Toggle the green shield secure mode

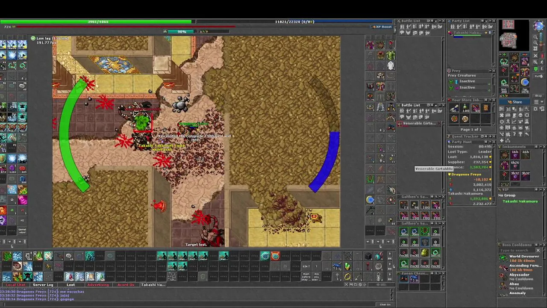click(x=535, y=69)
